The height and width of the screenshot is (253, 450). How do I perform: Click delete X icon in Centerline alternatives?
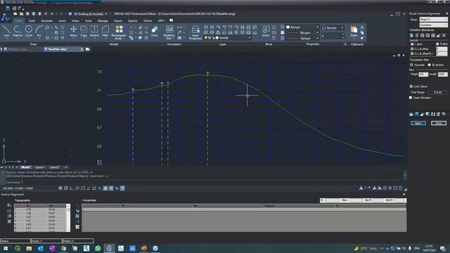click(x=444, y=35)
